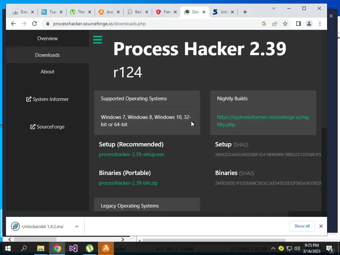Open a new tab with the plus button
Viewport: 340px width, 255px height.
click(245, 12)
